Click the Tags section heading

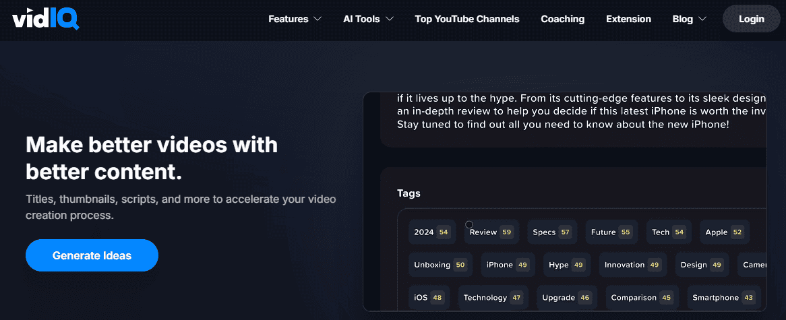click(409, 193)
